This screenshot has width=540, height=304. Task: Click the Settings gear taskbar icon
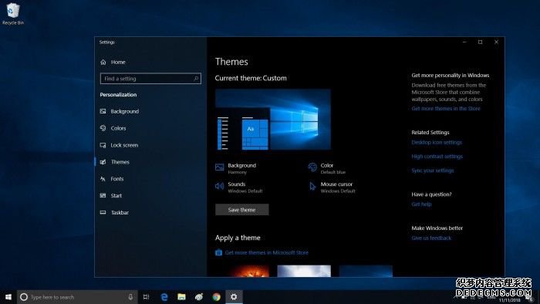point(234,297)
